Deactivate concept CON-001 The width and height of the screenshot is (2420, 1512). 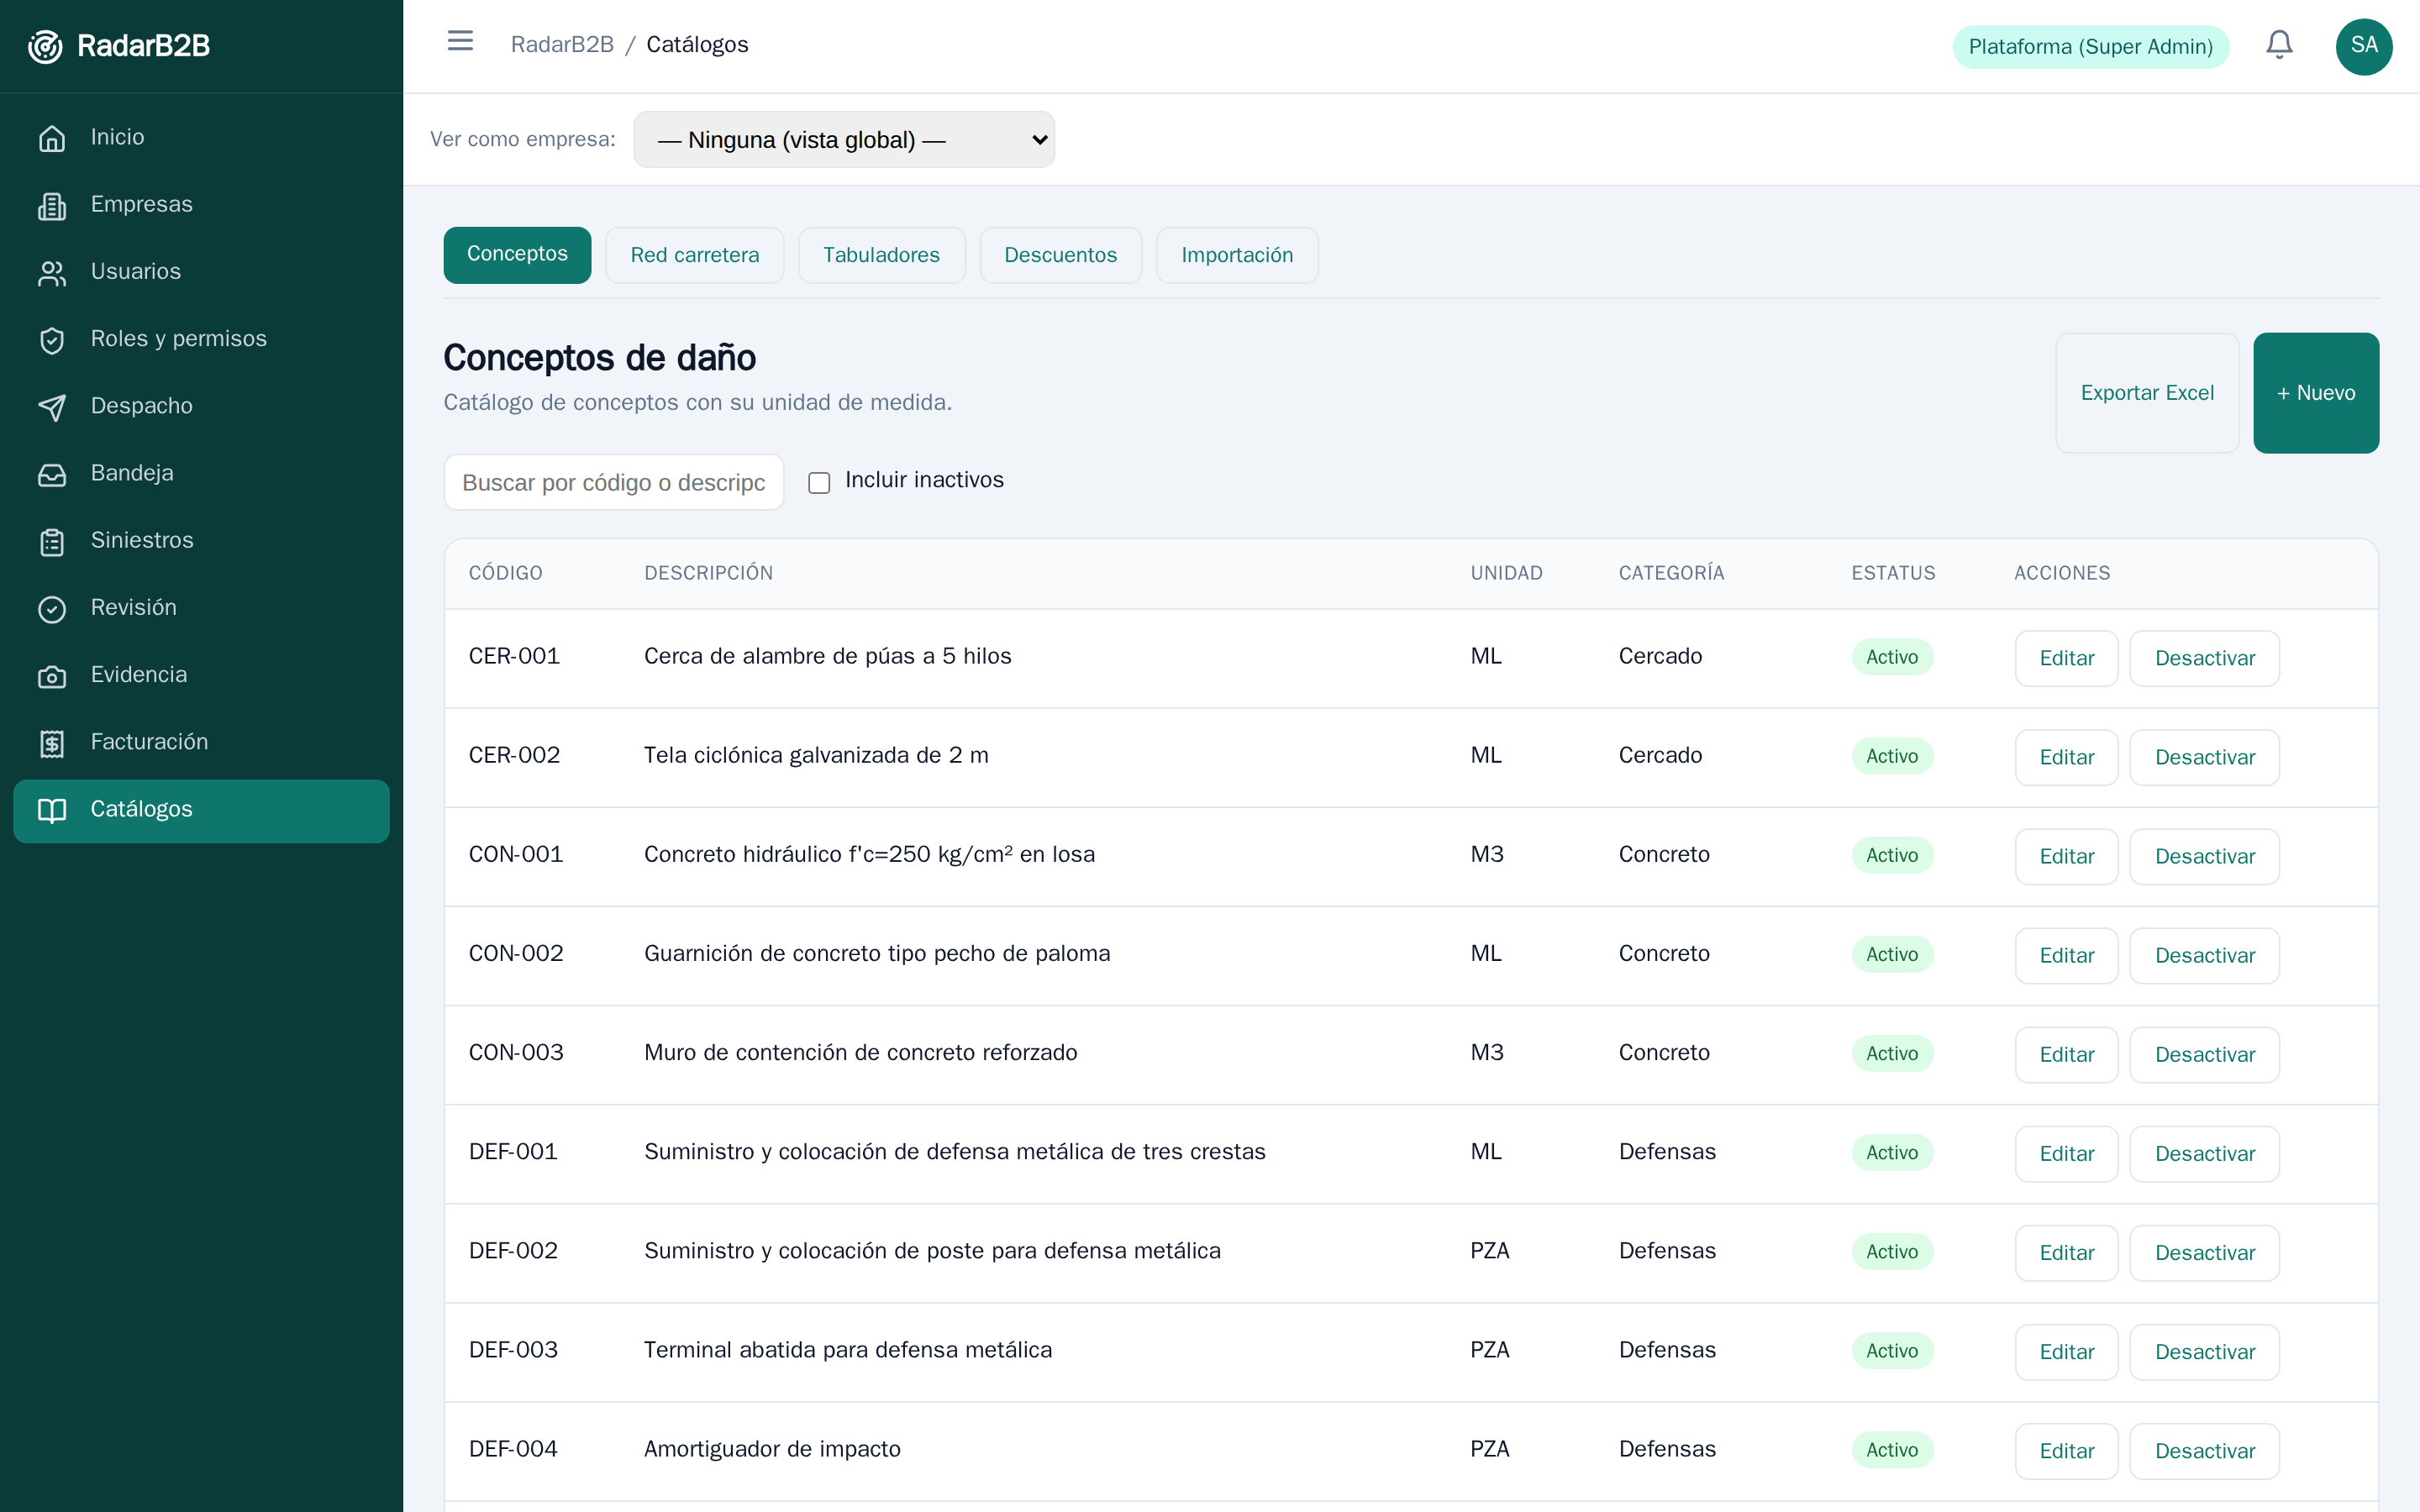pyautogui.click(x=2204, y=856)
